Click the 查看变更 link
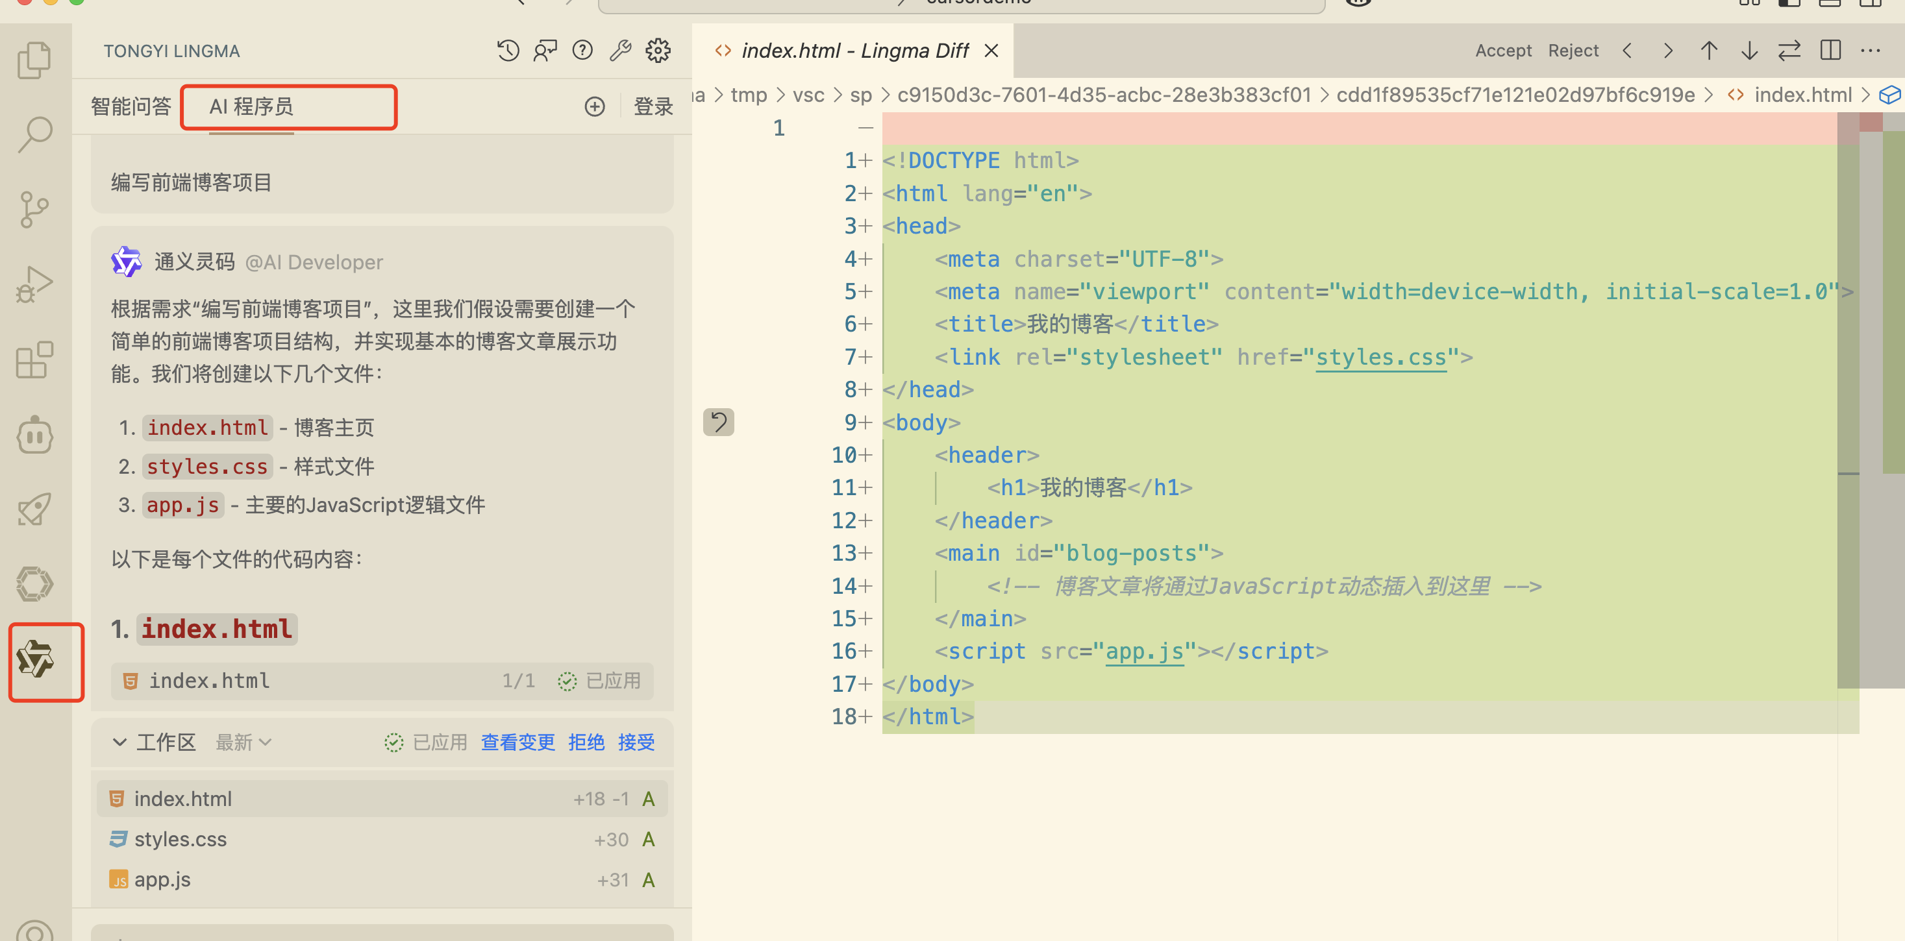 coord(517,742)
